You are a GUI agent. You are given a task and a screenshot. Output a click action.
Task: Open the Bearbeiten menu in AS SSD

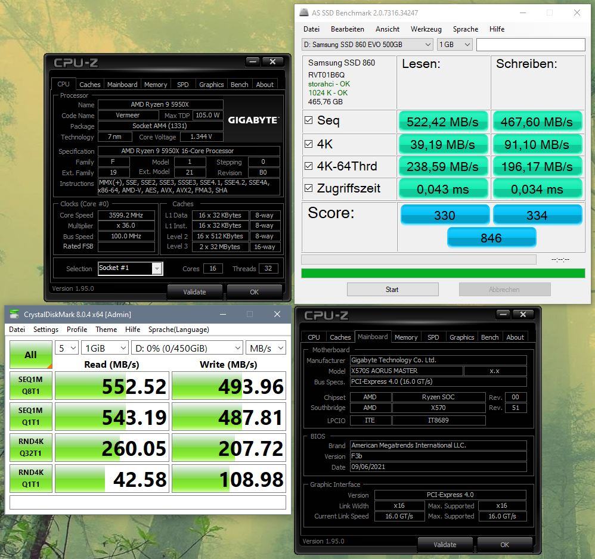(x=347, y=29)
